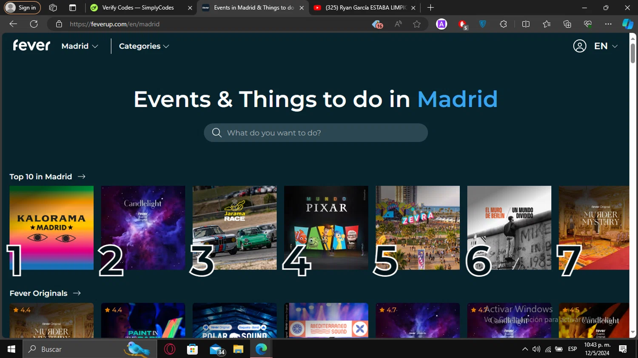Open the Candlelight card ranked number 2
Screen dimensions: 638x358
coord(143,228)
